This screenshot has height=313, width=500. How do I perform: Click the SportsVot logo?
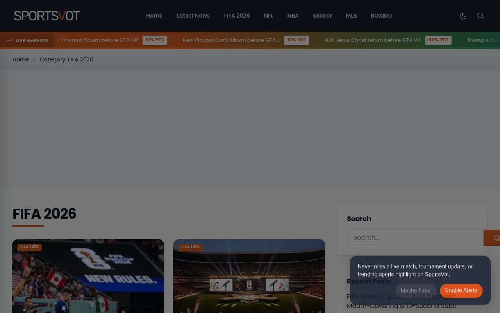(47, 16)
